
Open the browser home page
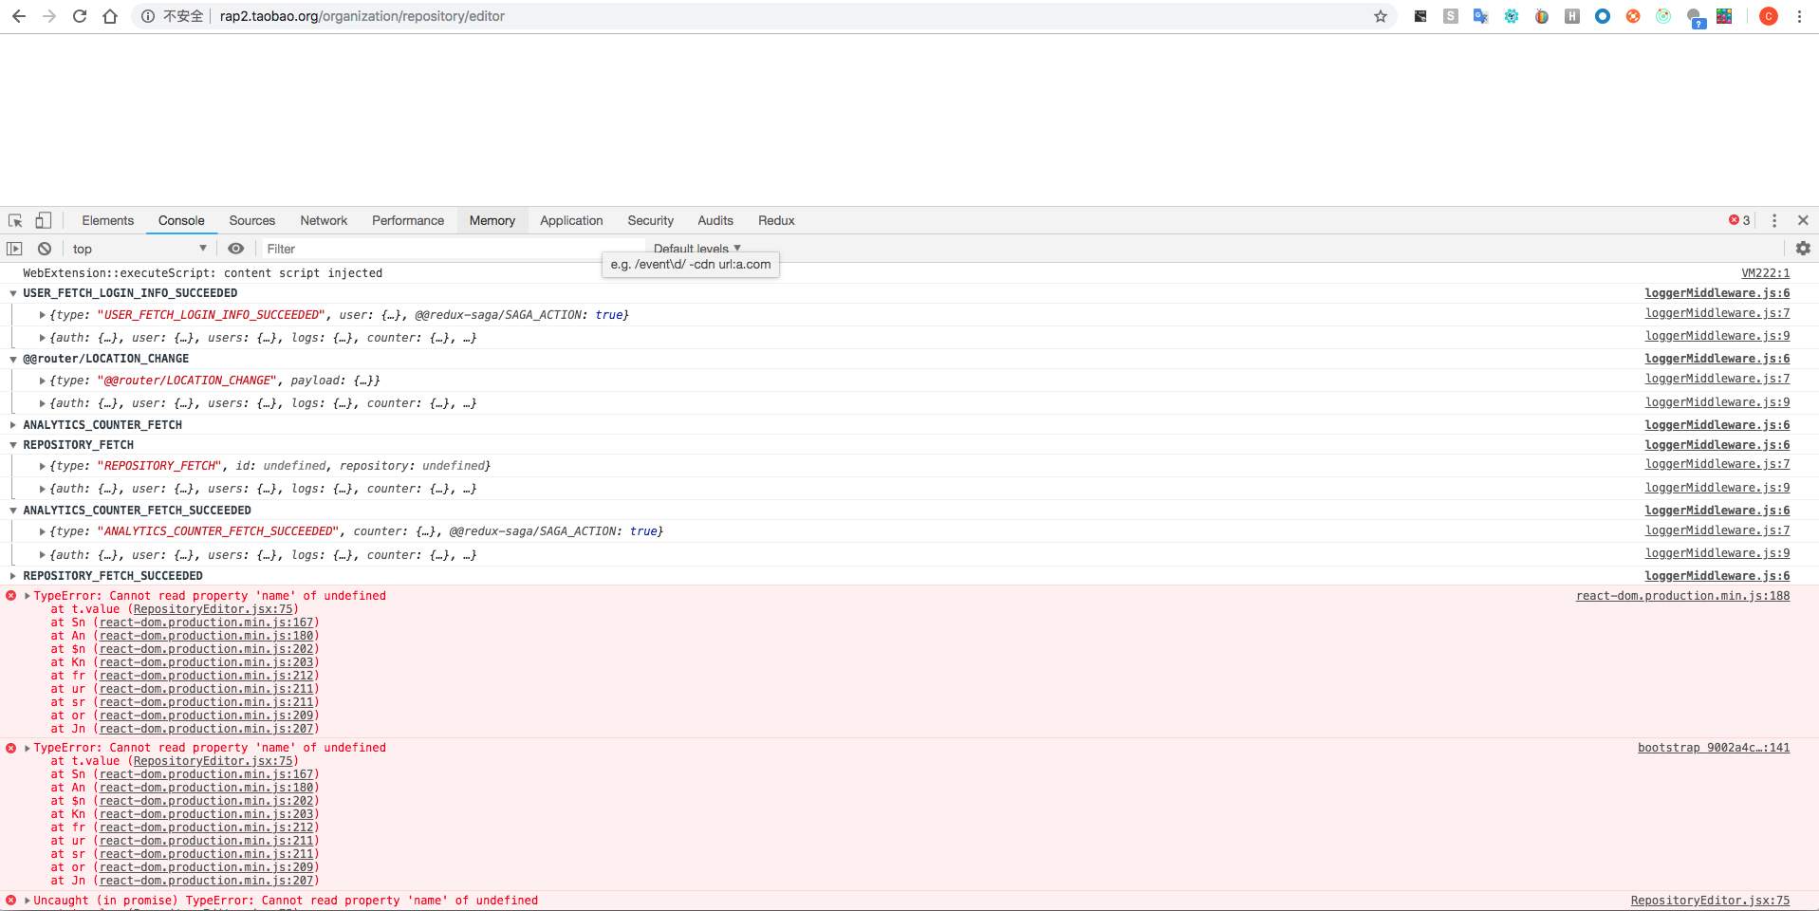click(x=110, y=16)
